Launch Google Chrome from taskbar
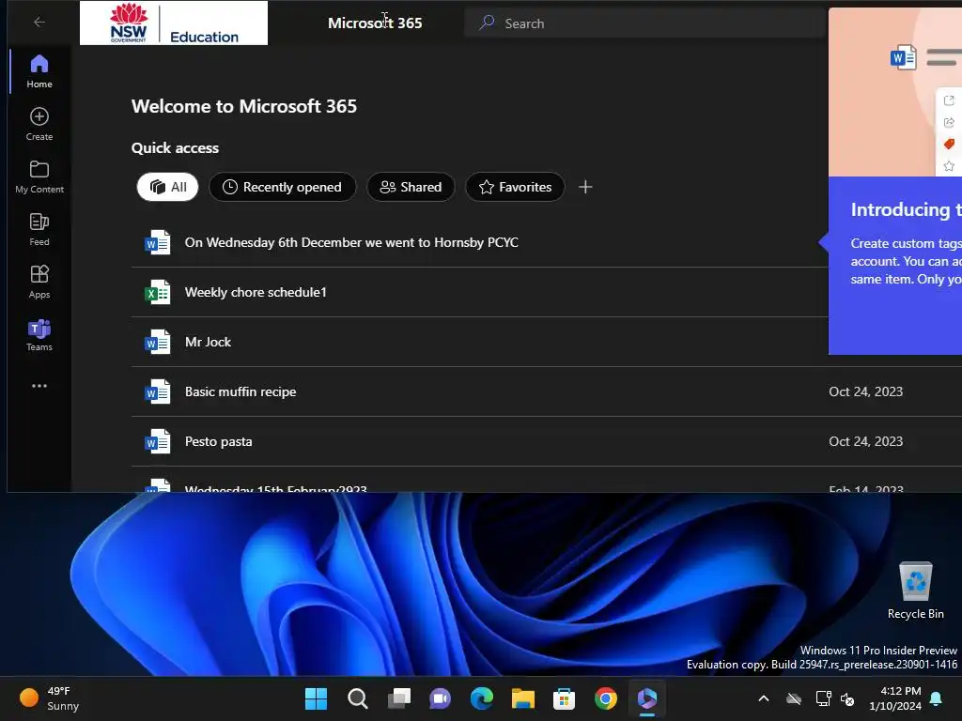 tap(606, 698)
